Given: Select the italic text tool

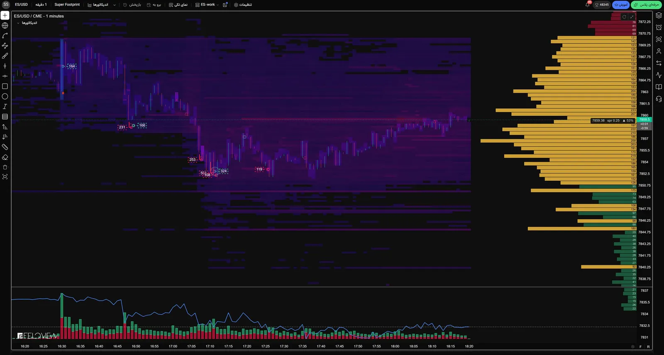Looking at the screenshot, I should [x=5, y=106].
